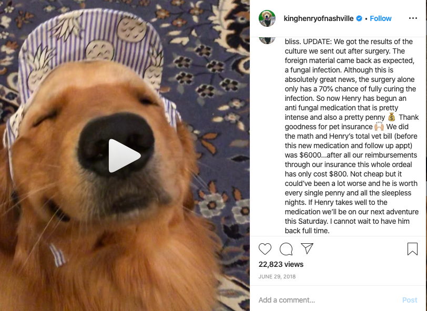Open the kinghenryofnashville username link
This screenshot has height=311, width=427.
point(318,18)
